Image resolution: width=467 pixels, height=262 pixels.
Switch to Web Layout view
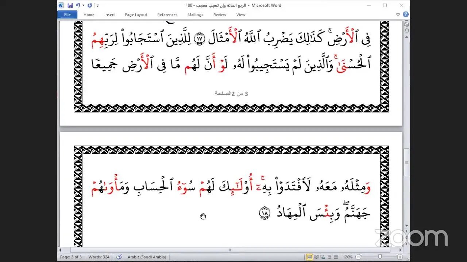click(x=323, y=257)
